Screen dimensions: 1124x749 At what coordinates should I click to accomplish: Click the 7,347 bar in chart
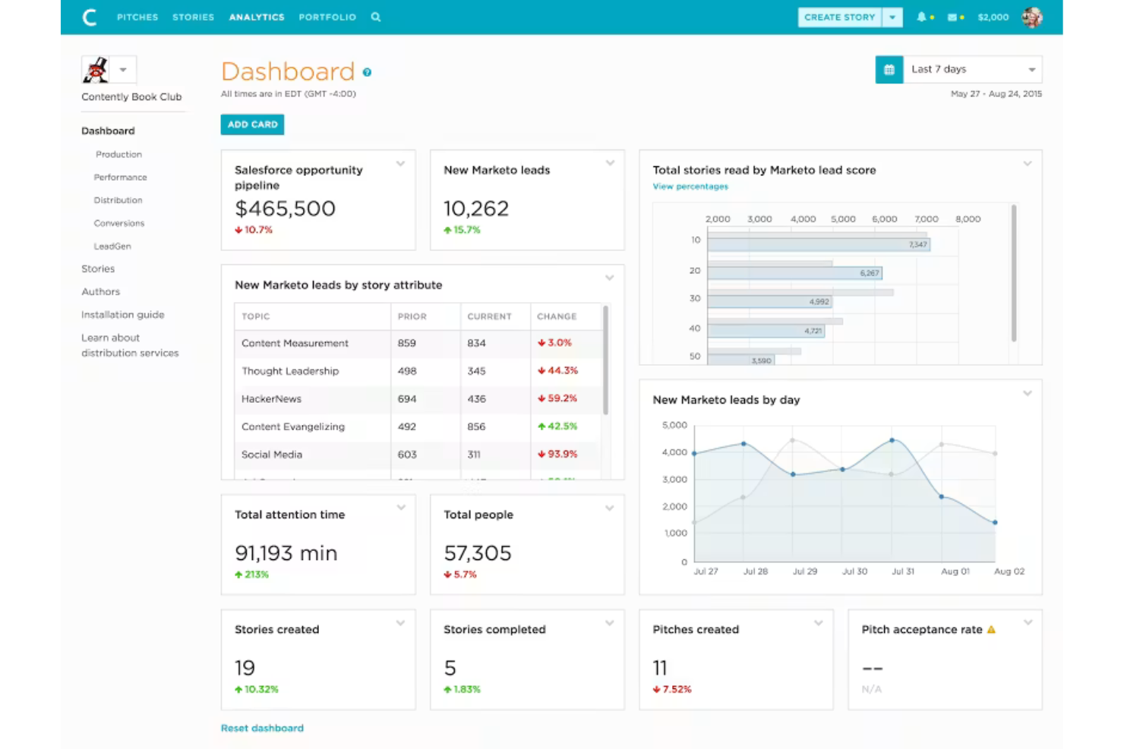[819, 244]
